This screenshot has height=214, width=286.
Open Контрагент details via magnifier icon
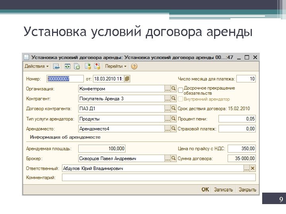174,99
